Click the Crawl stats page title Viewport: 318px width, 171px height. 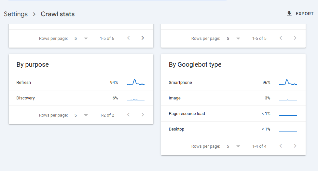tap(58, 14)
